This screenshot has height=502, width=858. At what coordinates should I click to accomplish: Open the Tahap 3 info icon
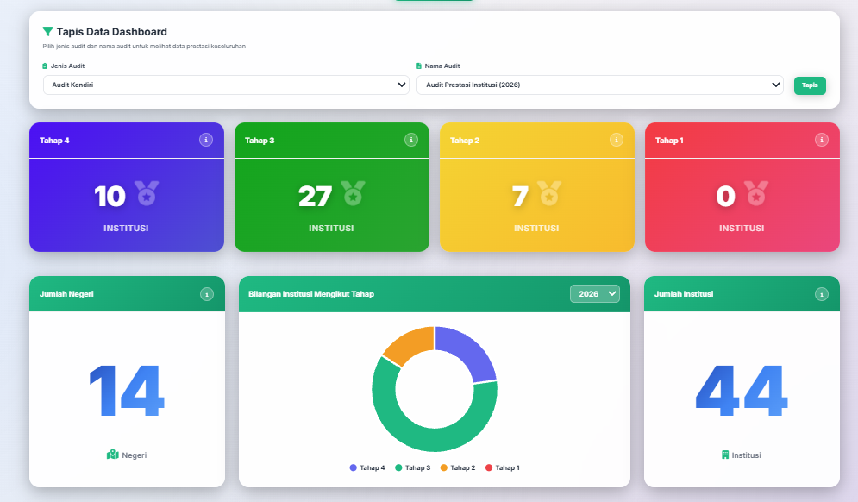tap(411, 140)
